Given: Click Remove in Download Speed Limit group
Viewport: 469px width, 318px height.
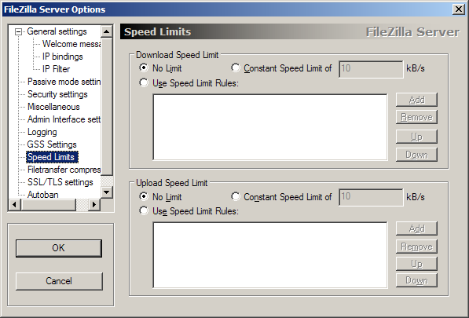Looking at the screenshot, I should pyautogui.click(x=416, y=117).
